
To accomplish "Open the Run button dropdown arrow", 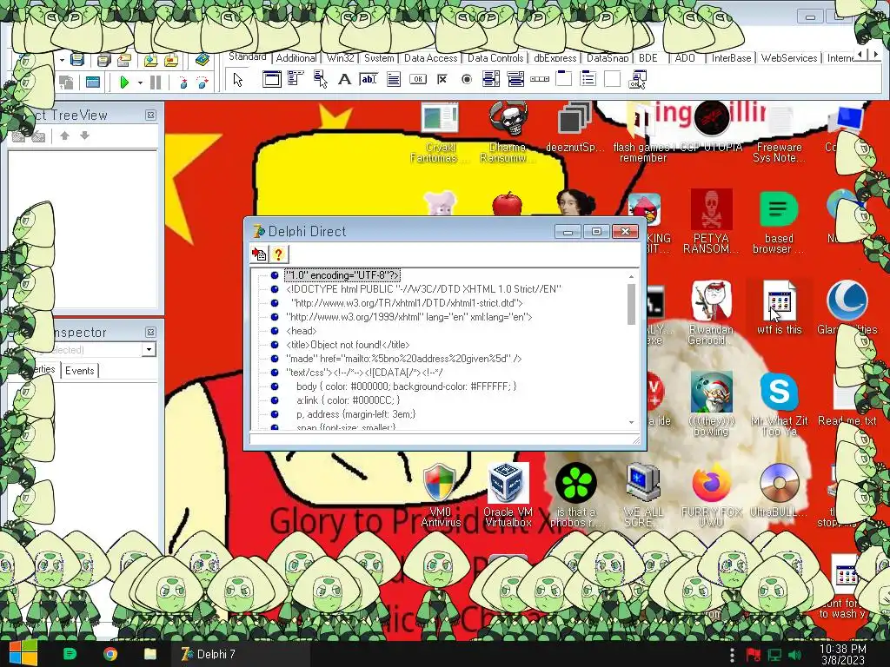I will pyautogui.click(x=140, y=83).
